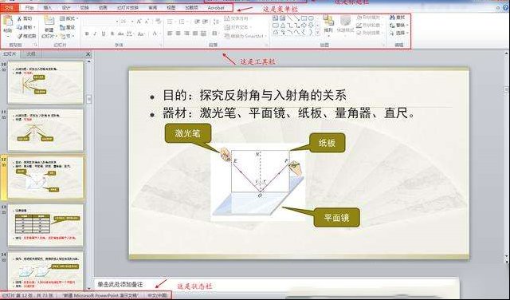
Task: Click the red File (文件) button
Action: click(x=10, y=7)
